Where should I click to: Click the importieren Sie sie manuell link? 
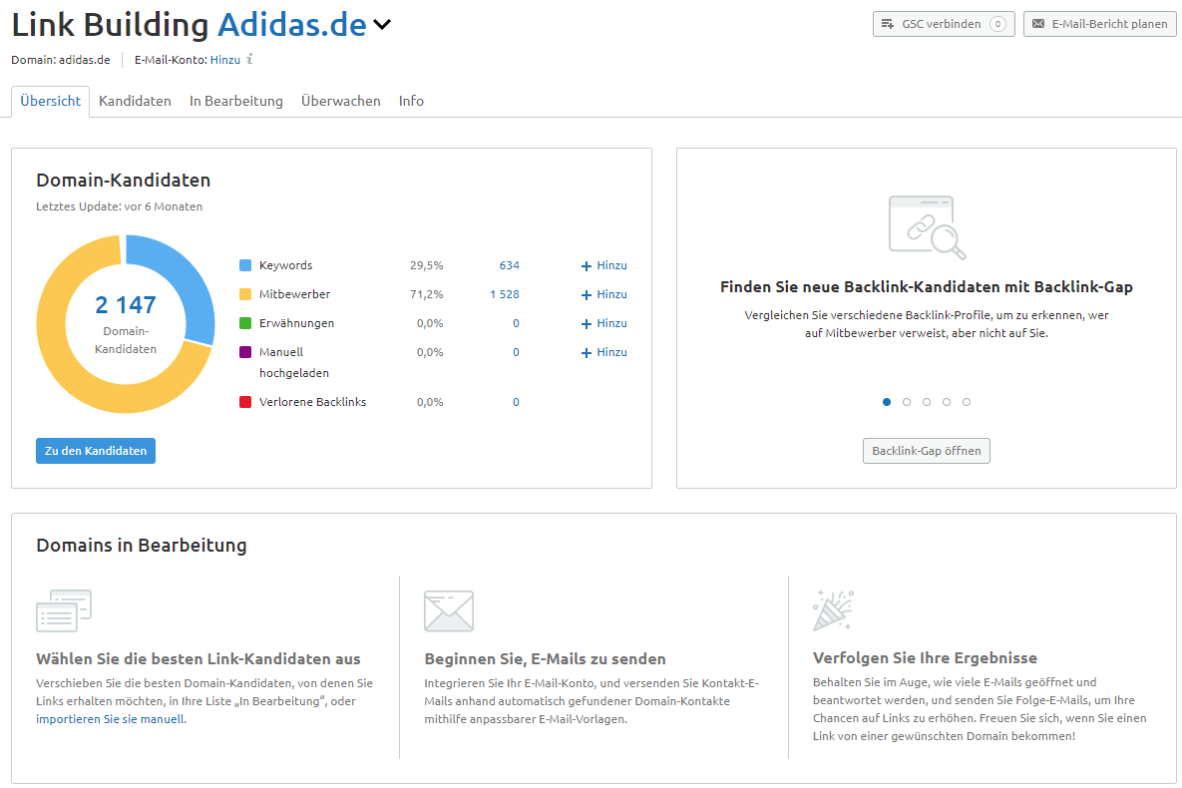(110, 719)
